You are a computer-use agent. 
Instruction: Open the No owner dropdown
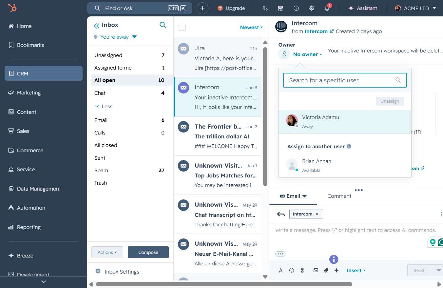tap(308, 54)
